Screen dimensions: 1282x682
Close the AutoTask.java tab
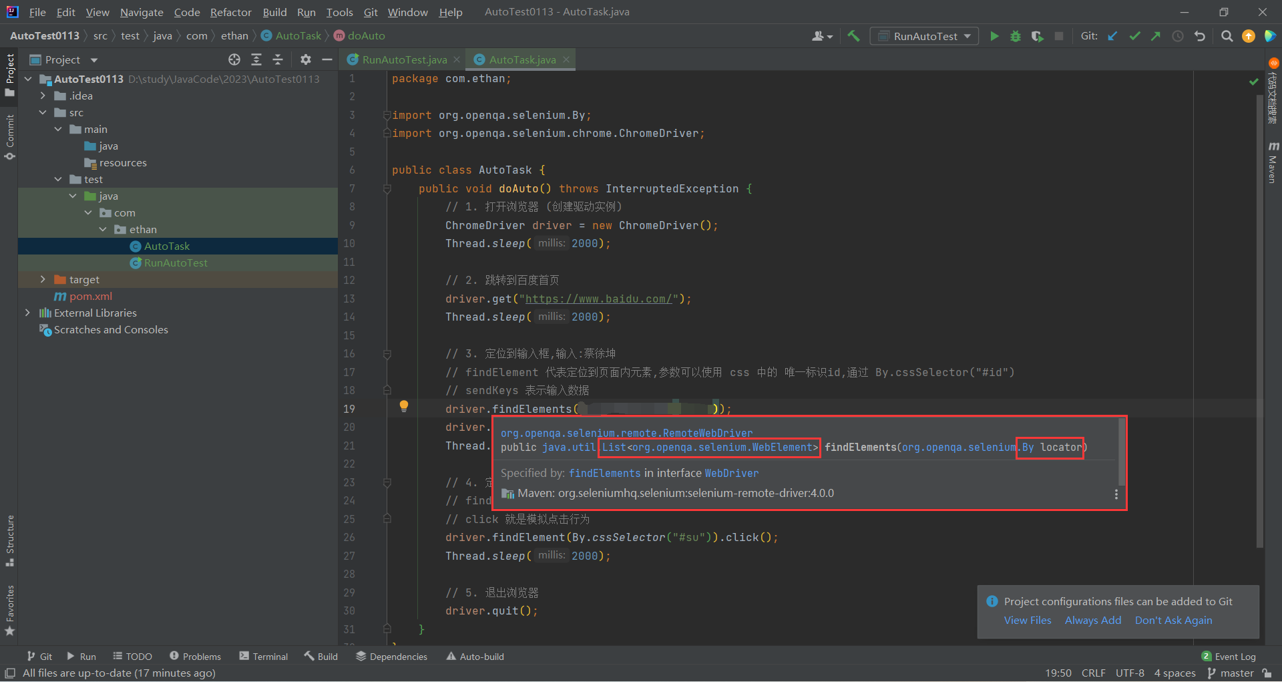point(566,59)
